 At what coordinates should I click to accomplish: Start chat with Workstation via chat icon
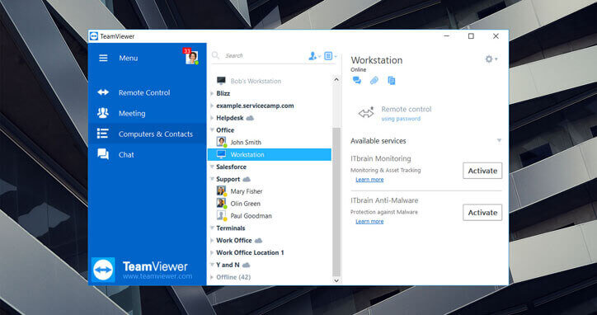357,80
